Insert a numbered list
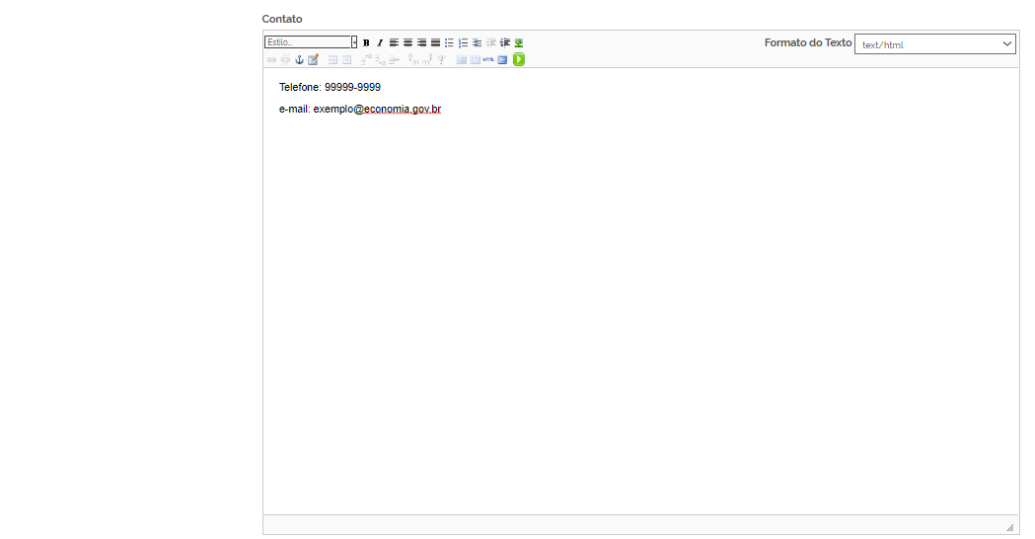1035x539 pixels. tap(463, 43)
